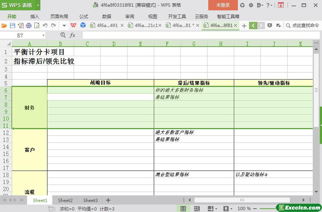Click the fx insert function icon
Screen dimensions: 322x212
(73, 35)
